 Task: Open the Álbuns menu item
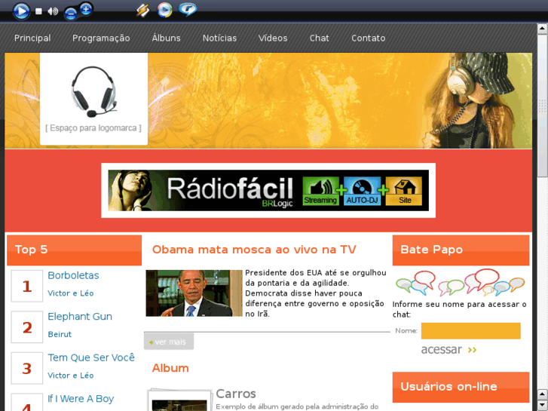coord(166,38)
